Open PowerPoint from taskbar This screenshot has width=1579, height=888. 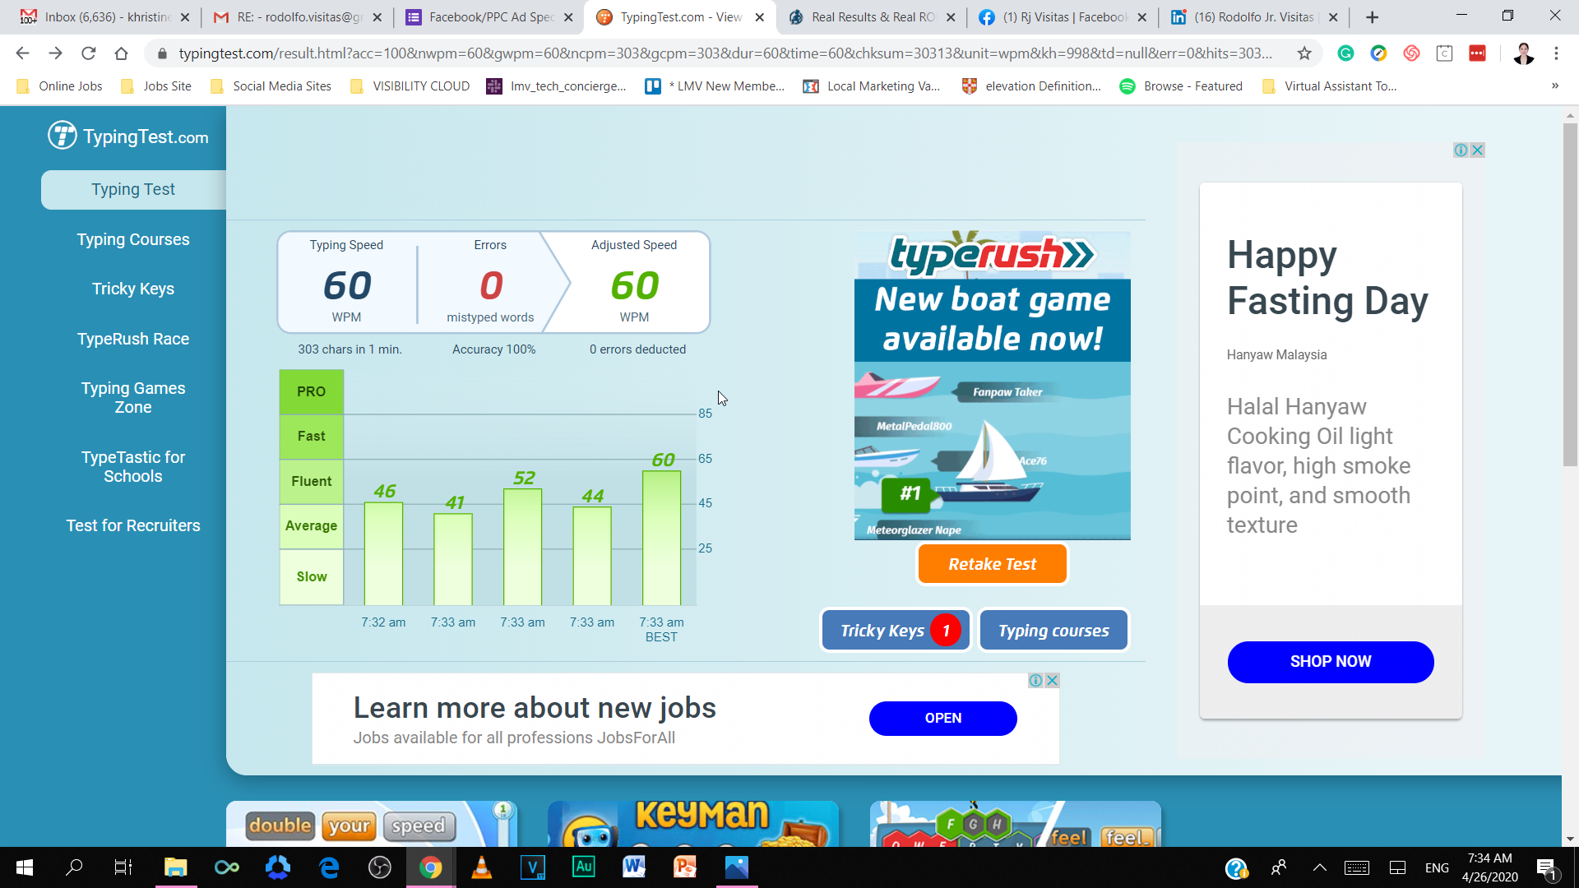685,867
